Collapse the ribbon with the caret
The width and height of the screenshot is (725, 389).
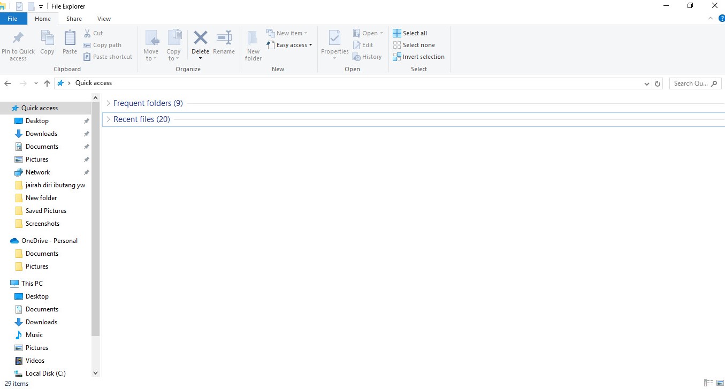click(711, 18)
